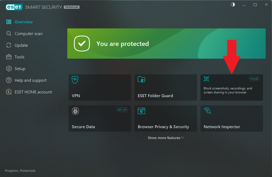Screen dimensions: 272x177
Task: Open the Help and support label
Action: point(31,80)
